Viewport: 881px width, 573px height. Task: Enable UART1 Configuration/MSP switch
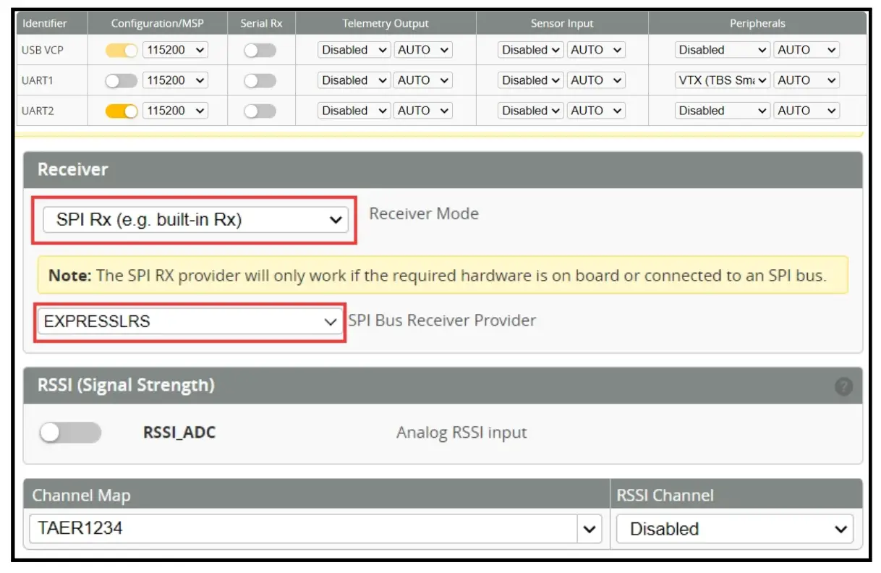click(x=122, y=81)
